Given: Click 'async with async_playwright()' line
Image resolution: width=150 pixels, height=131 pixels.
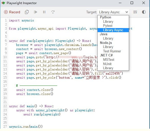Looking at the screenshot, I should point(55,110).
